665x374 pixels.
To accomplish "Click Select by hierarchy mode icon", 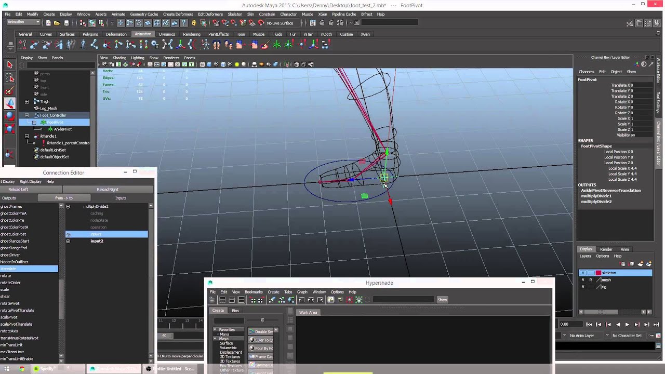I will coord(83,23).
